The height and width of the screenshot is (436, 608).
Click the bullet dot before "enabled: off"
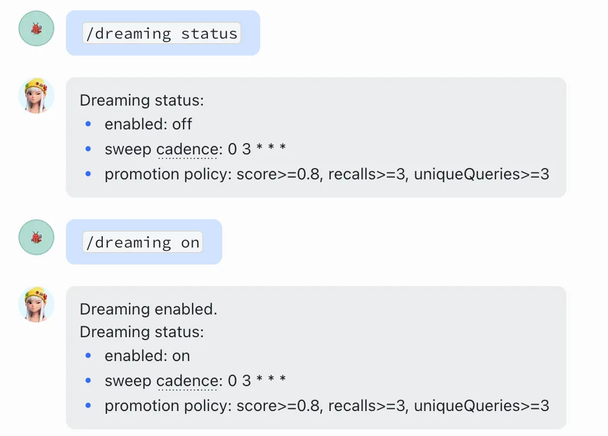click(x=88, y=124)
